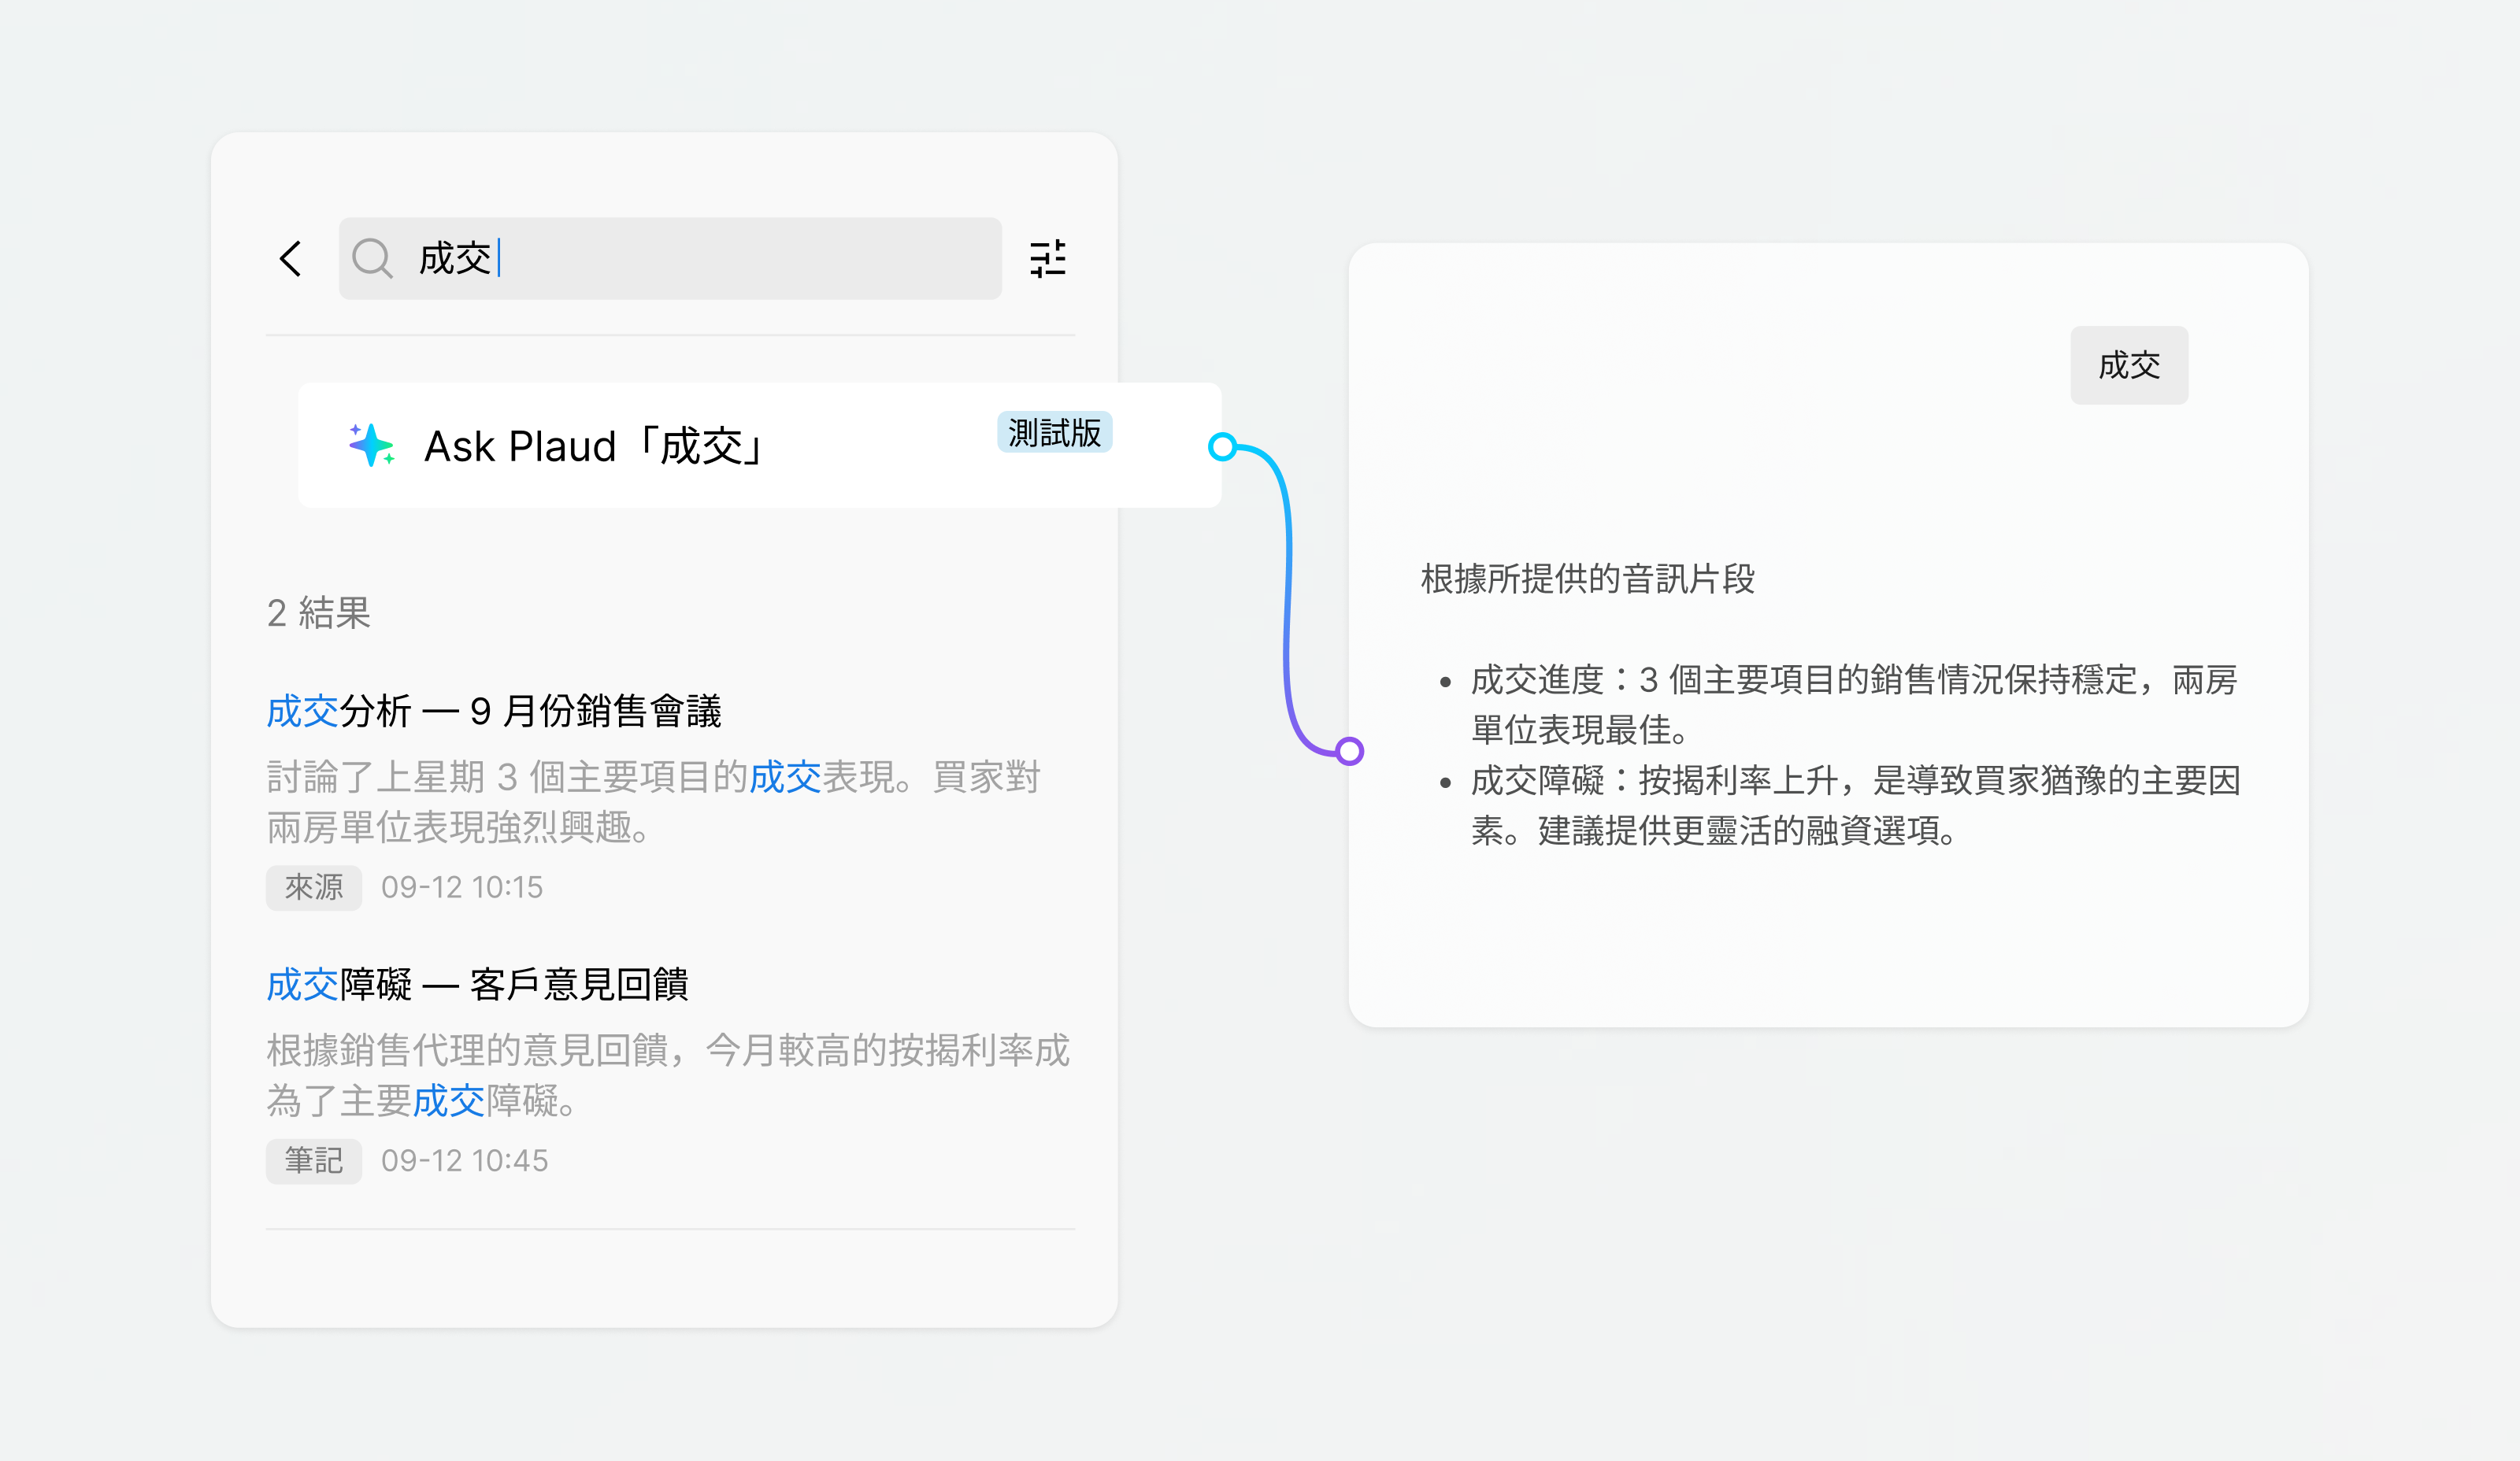Click the 測試版 beta badge
This screenshot has width=2520, height=1461.
(x=1054, y=433)
